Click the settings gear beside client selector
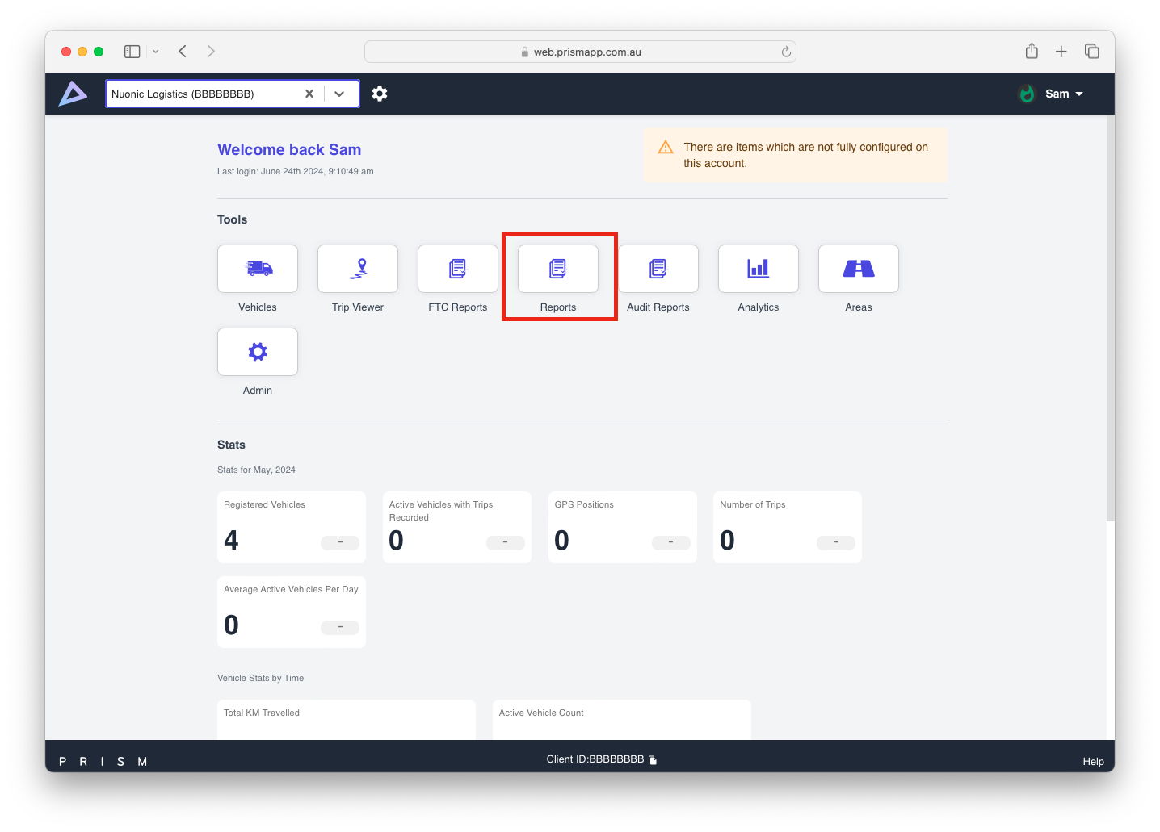This screenshot has width=1160, height=832. (380, 94)
